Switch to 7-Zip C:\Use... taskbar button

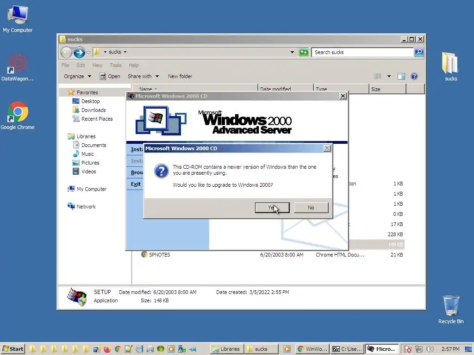[347, 349]
